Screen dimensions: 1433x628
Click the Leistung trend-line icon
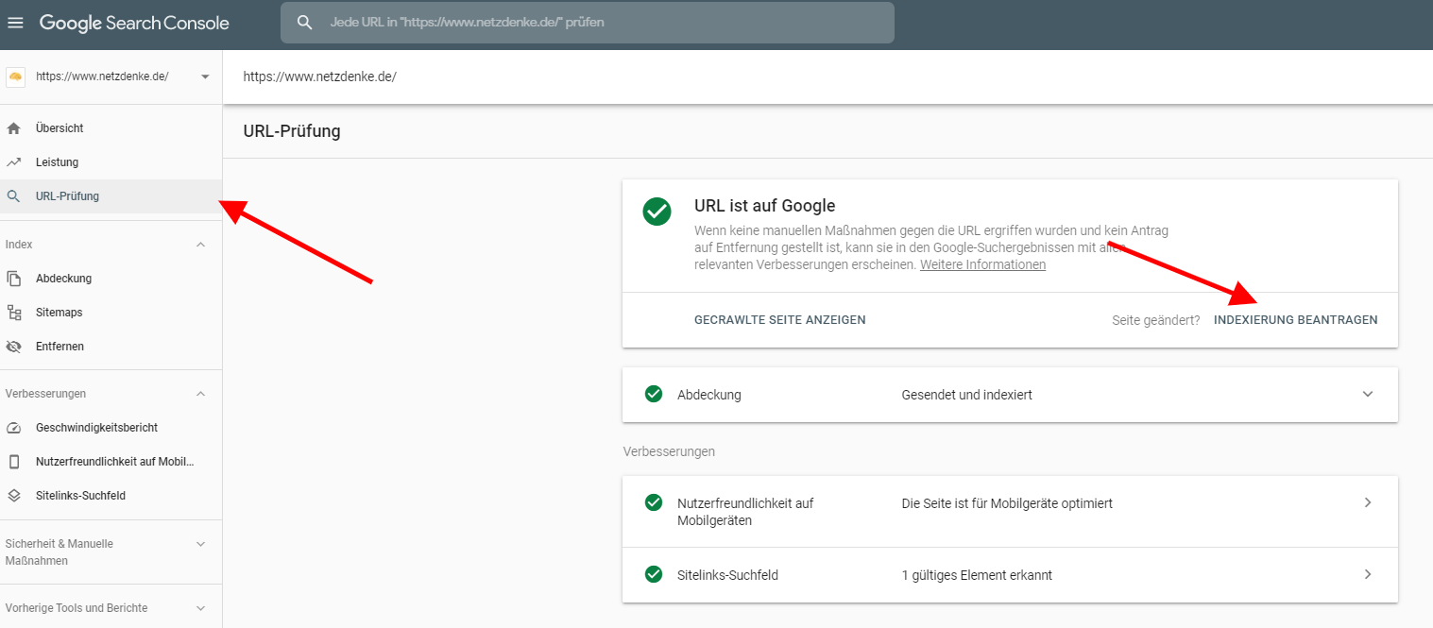(13, 162)
